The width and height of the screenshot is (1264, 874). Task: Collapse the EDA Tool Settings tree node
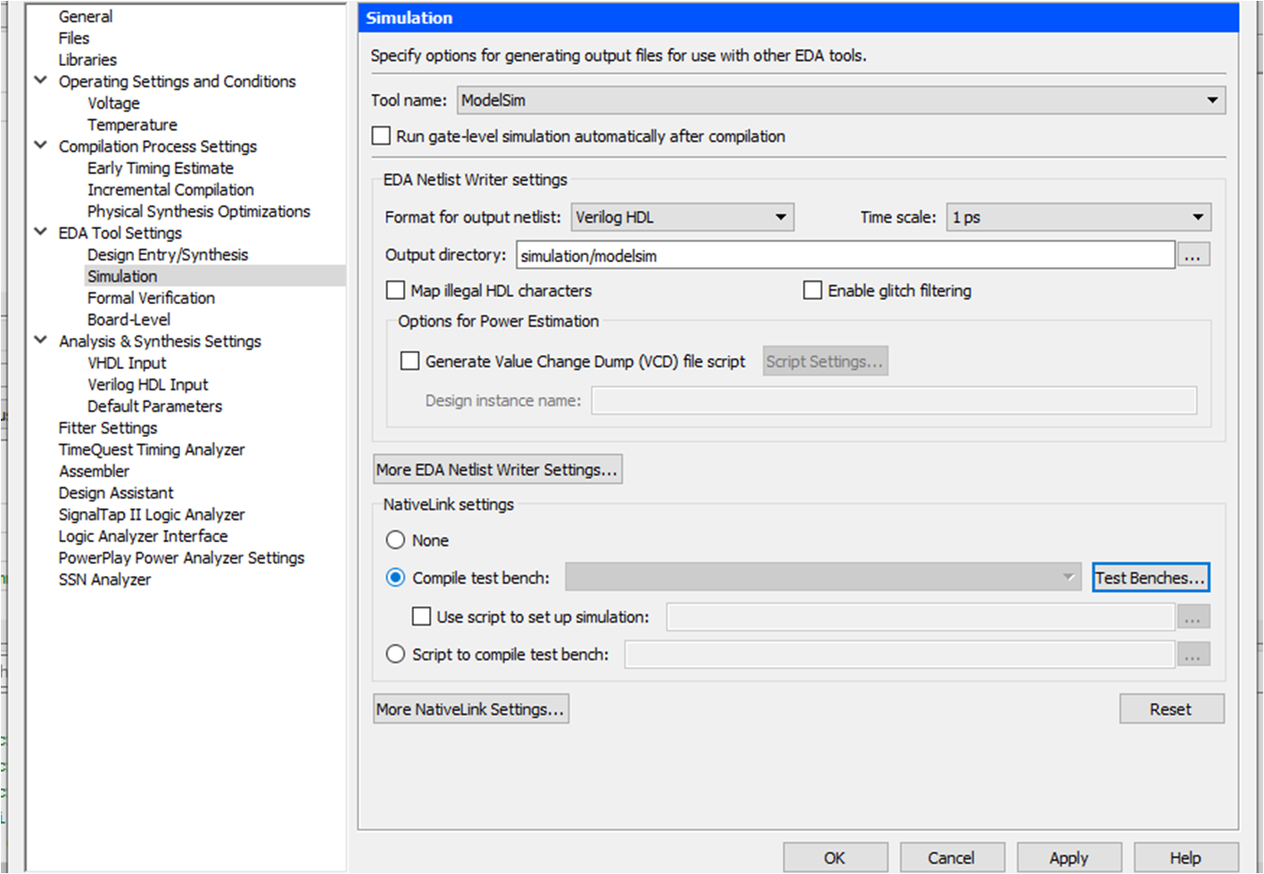click(41, 232)
